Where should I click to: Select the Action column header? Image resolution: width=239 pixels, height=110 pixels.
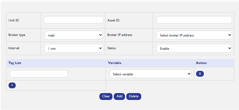pyautogui.click(x=201, y=63)
